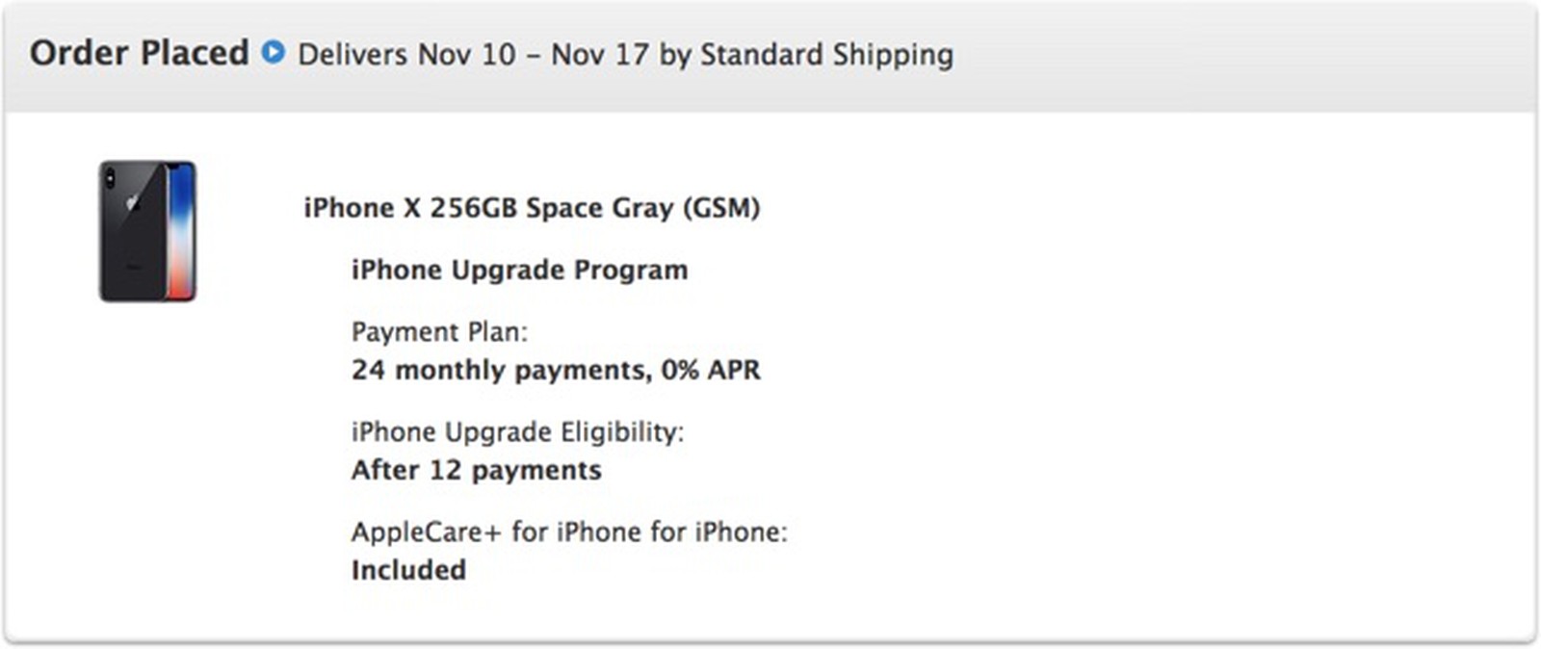Select the Nov 17 delivery date text

coord(602,56)
